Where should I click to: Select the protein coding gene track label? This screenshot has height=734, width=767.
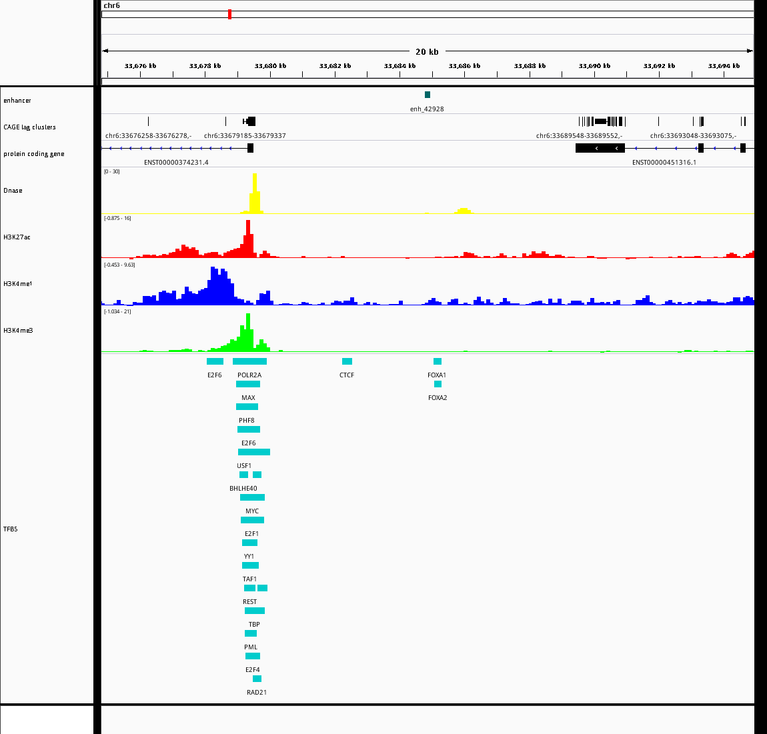pyautogui.click(x=34, y=153)
